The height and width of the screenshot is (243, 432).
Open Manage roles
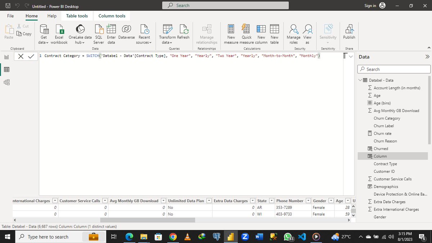click(x=294, y=34)
